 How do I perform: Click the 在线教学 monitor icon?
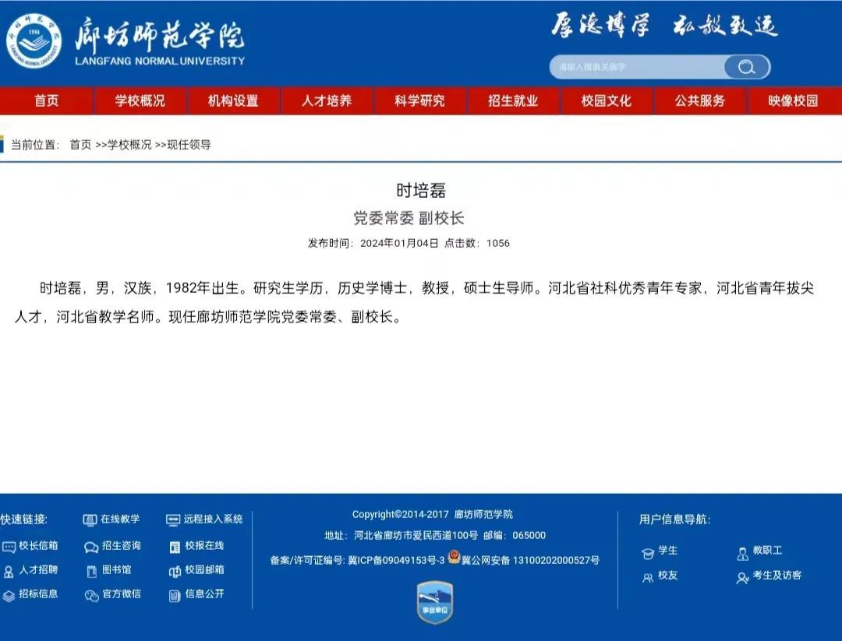click(89, 520)
